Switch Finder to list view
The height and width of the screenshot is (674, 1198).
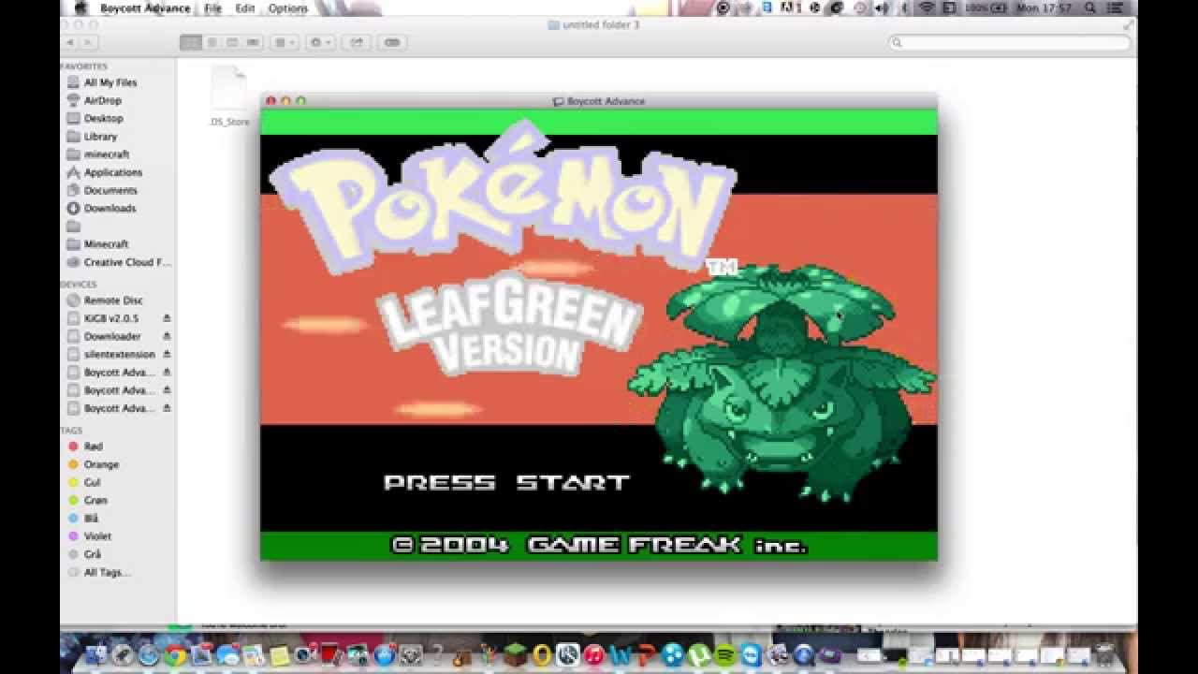click(x=212, y=42)
